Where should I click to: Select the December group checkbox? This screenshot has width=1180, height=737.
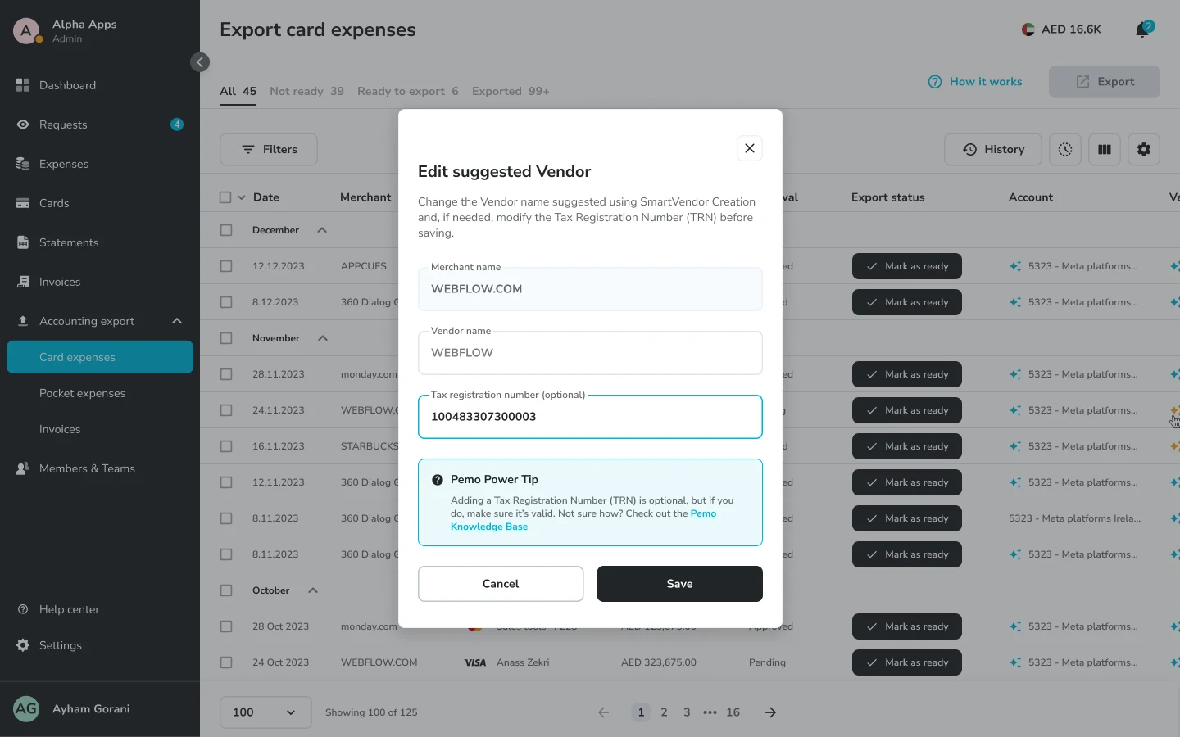(226, 230)
